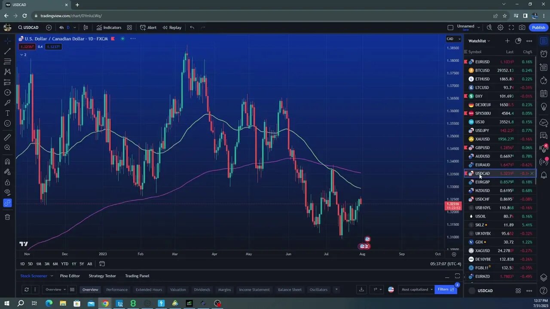Select the Valuation screener tab
The width and height of the screenshot is (550, 309).
178,290
